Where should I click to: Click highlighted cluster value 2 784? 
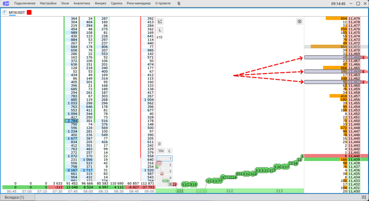[x=72, y=121]
